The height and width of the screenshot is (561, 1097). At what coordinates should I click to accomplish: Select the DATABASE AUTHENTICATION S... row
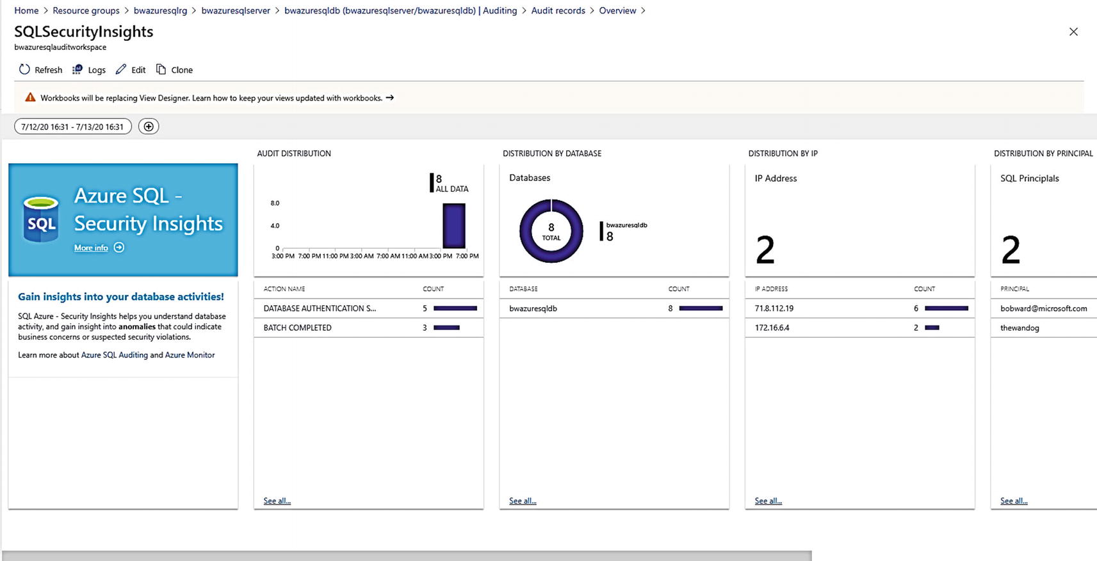(369, 308)
